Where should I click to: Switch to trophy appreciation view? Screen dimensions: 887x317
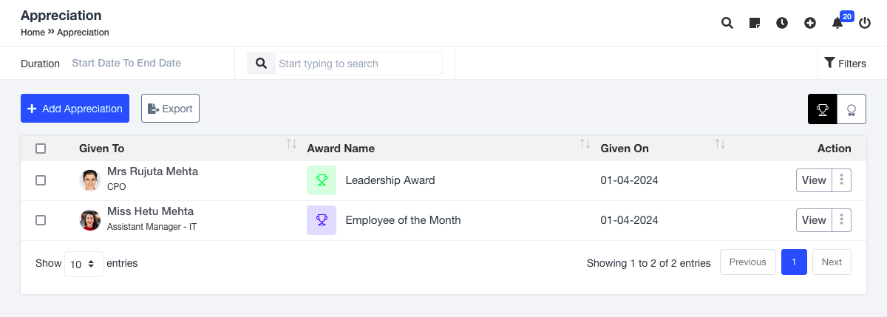(x=822, y=109)
